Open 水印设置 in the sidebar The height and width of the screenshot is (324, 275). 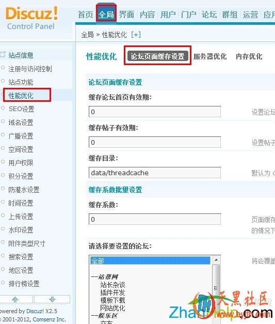(x=21, y=230)
